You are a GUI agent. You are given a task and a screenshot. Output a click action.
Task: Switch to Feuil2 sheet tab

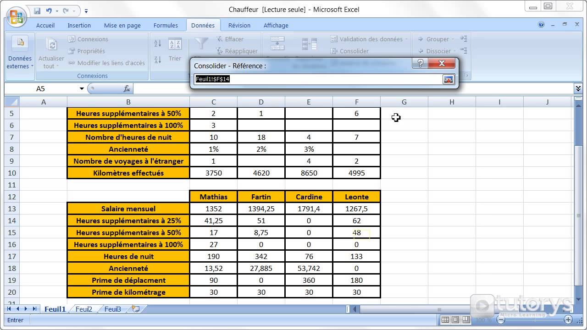(84, 309)
